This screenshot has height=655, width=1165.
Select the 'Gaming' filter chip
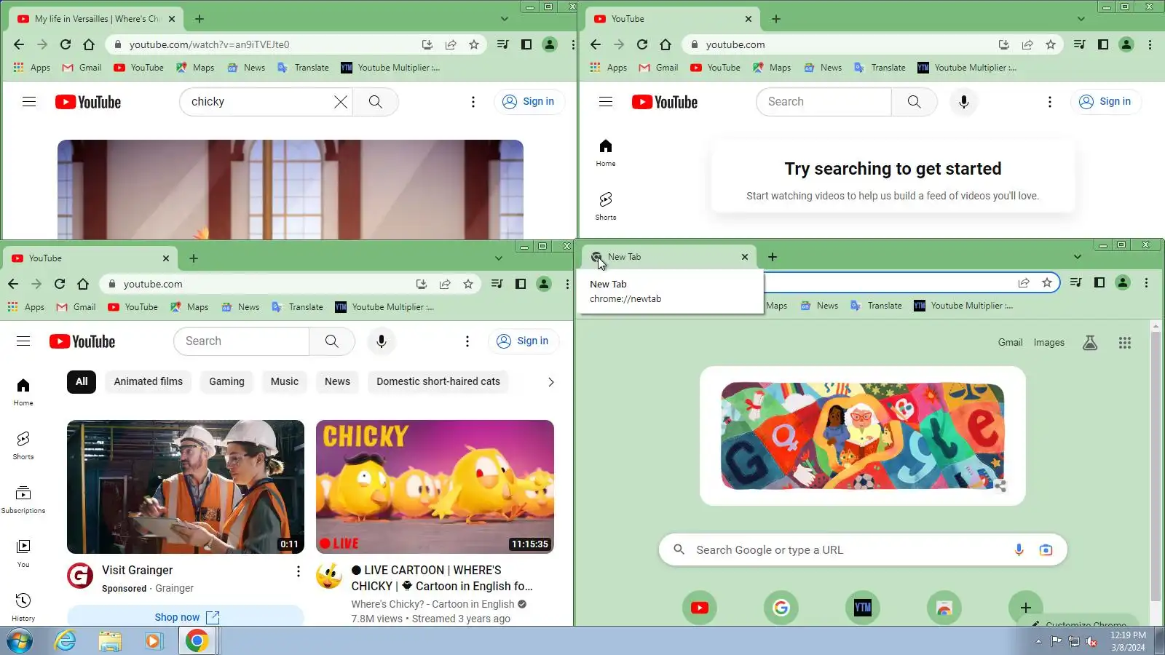pos(227,381)
